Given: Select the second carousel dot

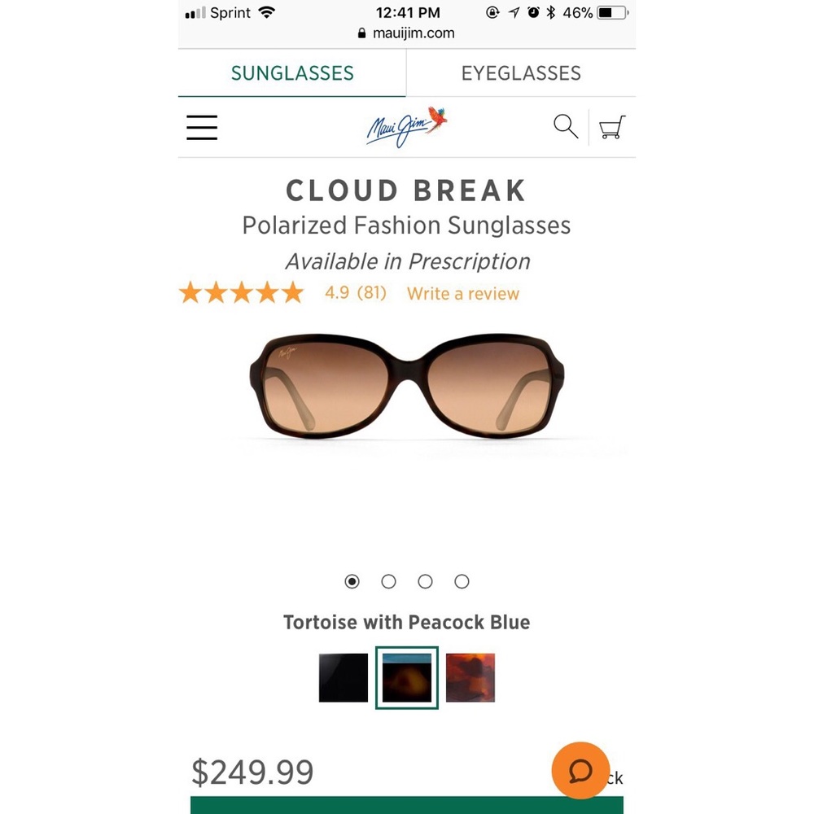Looking at the screenshot, I should [388, 581].
